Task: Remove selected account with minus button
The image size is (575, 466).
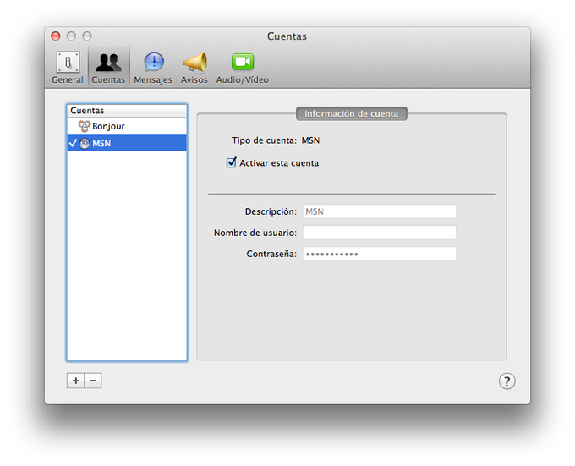Action: point(93,381)
